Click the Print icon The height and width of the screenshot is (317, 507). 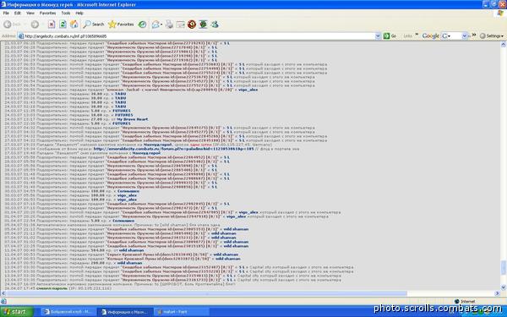pyautogui.click(x=169, y=25)
